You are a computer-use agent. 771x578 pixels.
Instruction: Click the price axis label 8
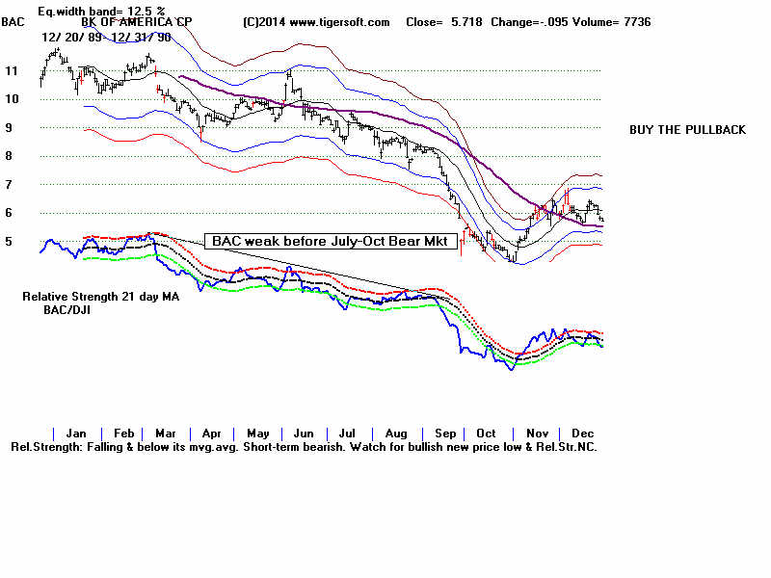click(9, 156)
